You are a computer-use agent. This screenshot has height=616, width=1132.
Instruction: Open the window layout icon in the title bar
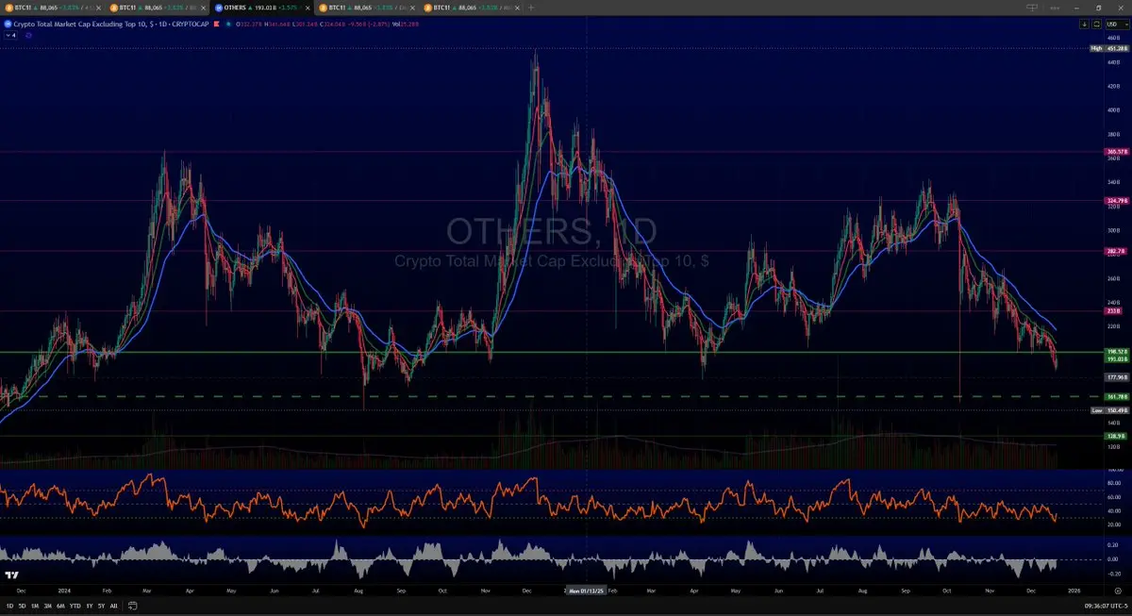click(1034, 7)
